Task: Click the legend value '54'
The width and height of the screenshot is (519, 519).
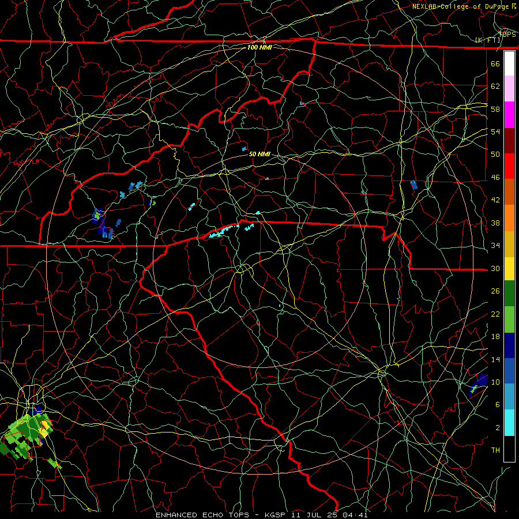Action: tap(495, 131)
